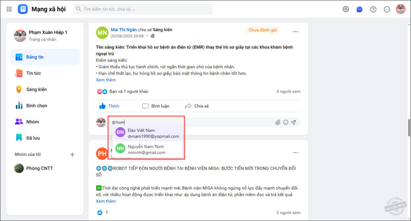Open Đã lưu in sidebar
The width and height of the screenshot is (411, 221).
45,138
